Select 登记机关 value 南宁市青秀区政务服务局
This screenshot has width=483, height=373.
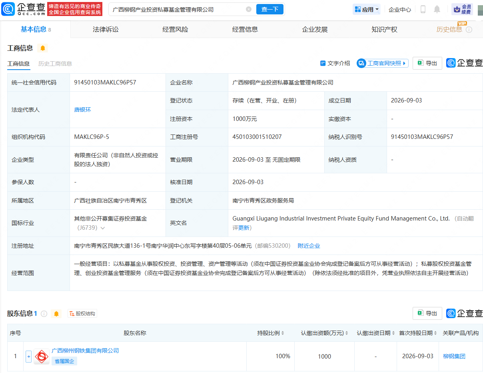coord(263,201)
